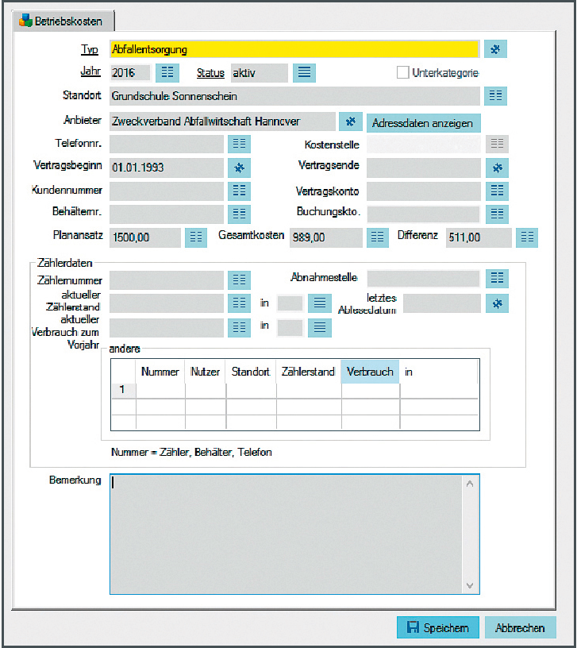Select row 1 header in andere table
Image resolution: width=577 pixels, height=648 pixels.
click(x=123, y=390)
